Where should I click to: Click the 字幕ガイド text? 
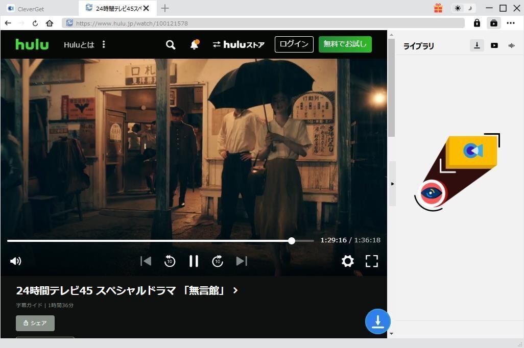click(x=29, y=305)
